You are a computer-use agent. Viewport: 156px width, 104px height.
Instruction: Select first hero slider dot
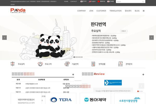click(74, 57)
